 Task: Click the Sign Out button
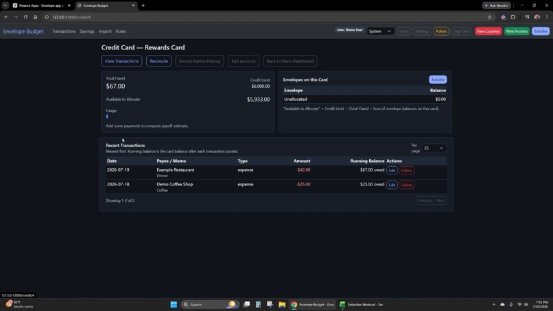coord(460,32)
